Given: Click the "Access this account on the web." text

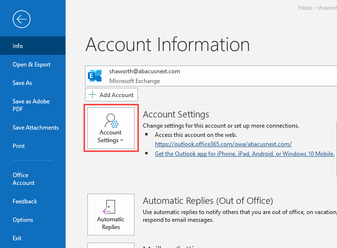Looking at the screenshot, I should [x=196, y=135].
